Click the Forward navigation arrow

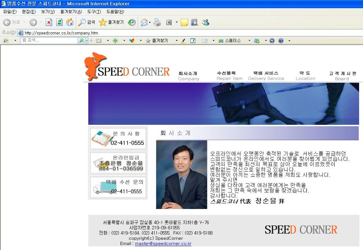point(33,22)
